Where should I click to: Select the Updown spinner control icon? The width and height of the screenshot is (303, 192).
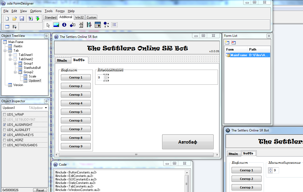[x=81, y=25]
